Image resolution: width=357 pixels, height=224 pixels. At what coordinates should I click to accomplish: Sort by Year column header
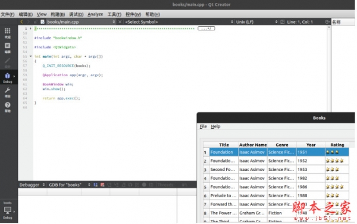point(311,145)
